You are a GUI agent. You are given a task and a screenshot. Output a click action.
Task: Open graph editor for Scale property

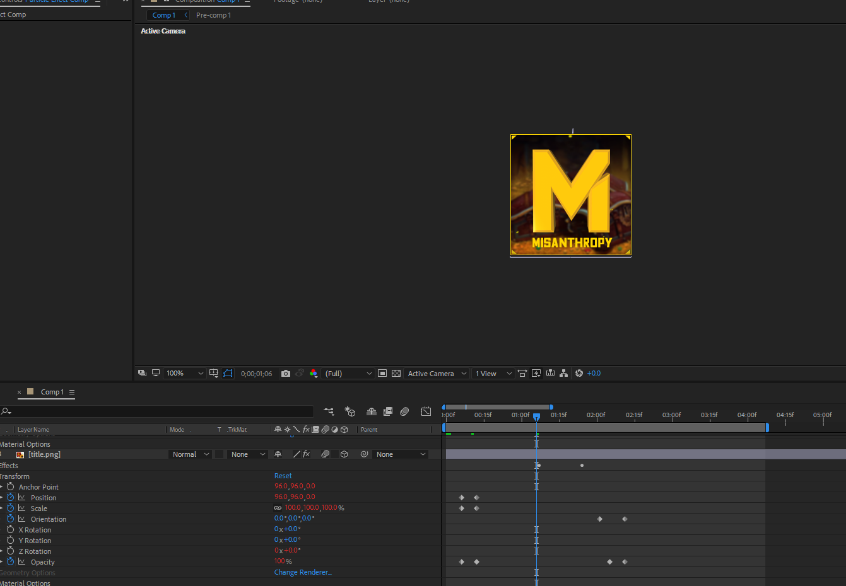[22, 508]
